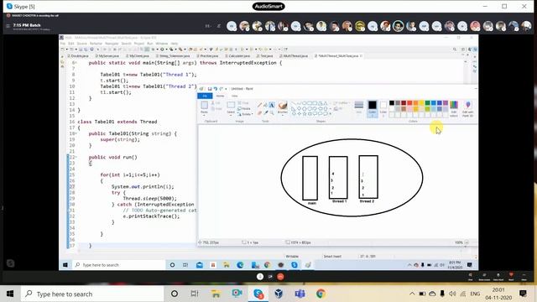Expand the Brushes dropdown arrow in Paint
The width and height of the screenshot is (537, 302).
283,116
